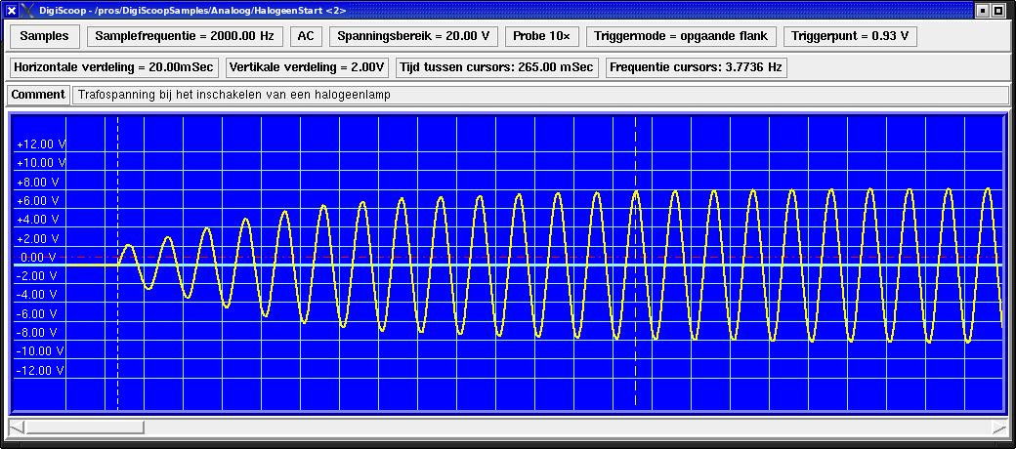Focus the comment text field about Trafospanning
1016x449 pixels.
[x=539, y=95]
